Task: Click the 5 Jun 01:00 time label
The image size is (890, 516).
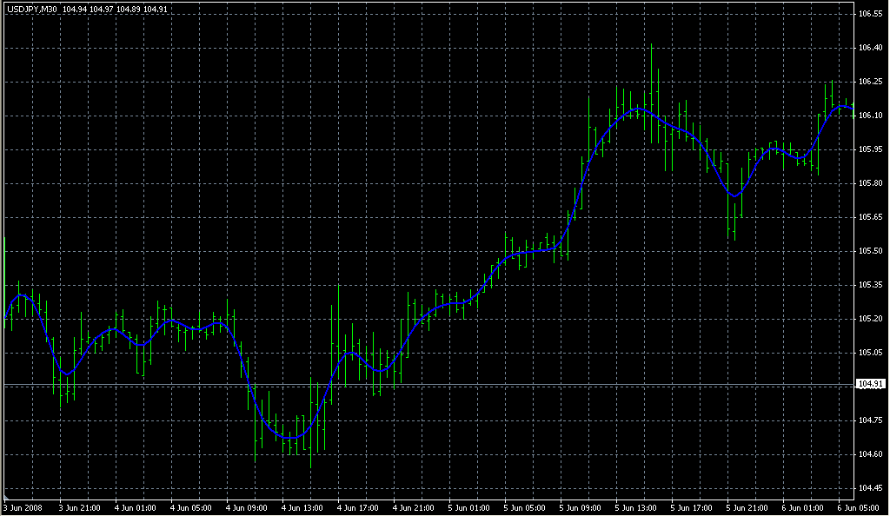Action: (468, 508)
